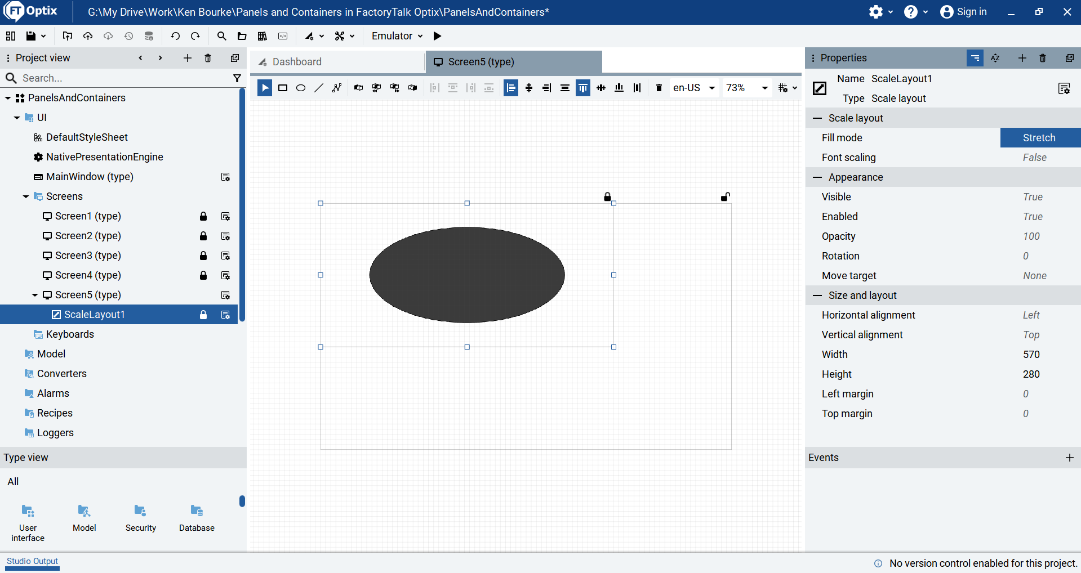
Task: Add a new event with Events plus
Action: pyautogui.click(x=1069, y=458)
